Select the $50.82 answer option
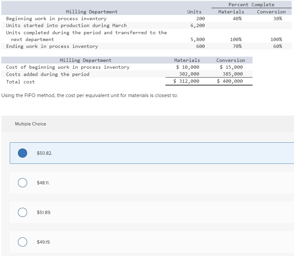 [22, 153]
